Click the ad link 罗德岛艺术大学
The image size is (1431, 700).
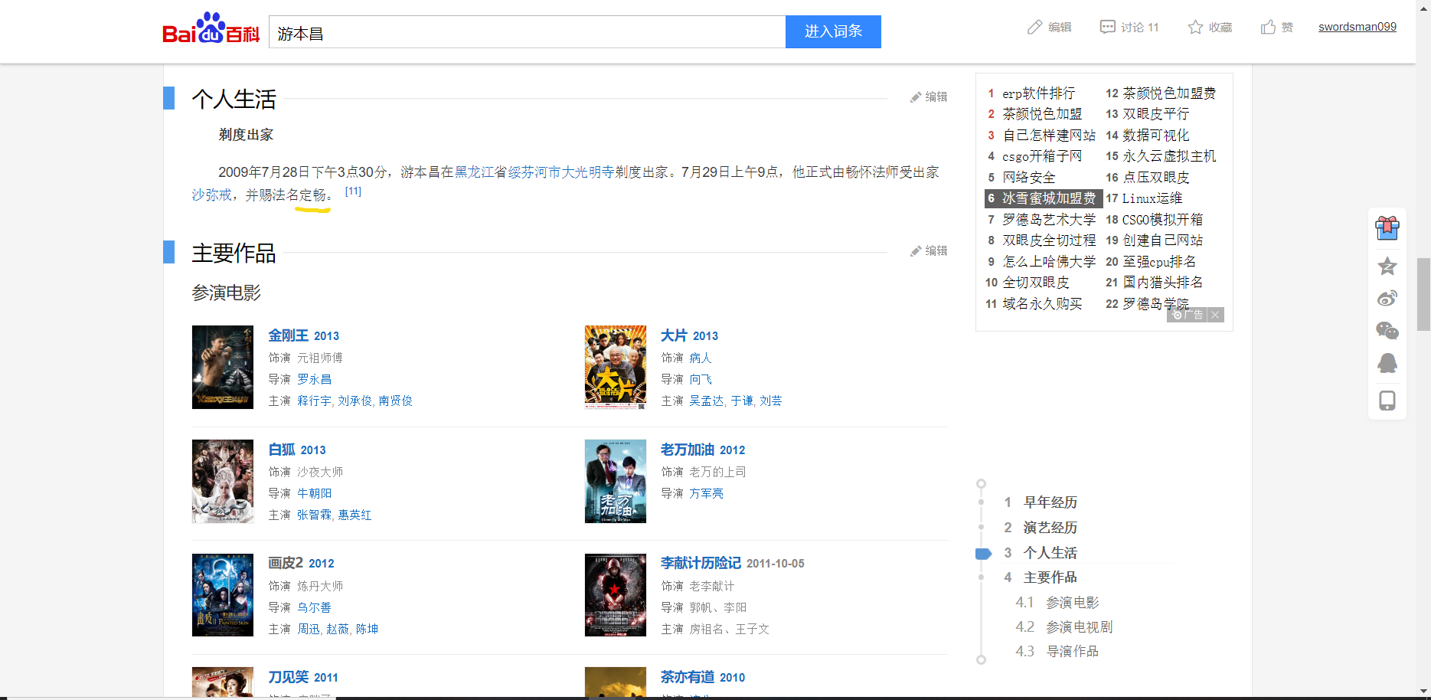[1049, 220]
